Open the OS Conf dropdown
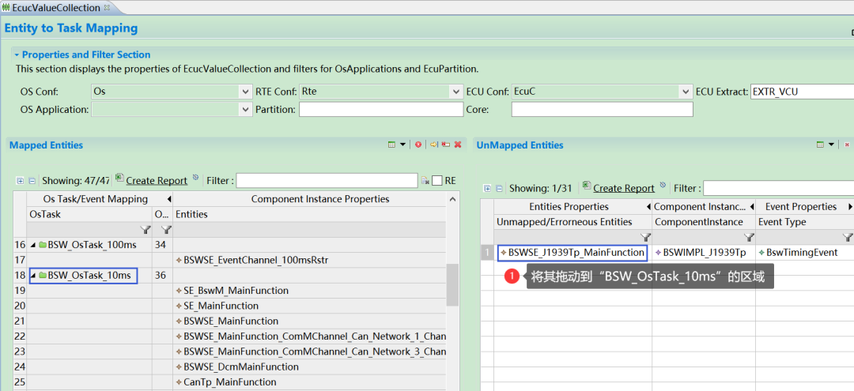The image size is (854, 391). click(x=246, y=92)
